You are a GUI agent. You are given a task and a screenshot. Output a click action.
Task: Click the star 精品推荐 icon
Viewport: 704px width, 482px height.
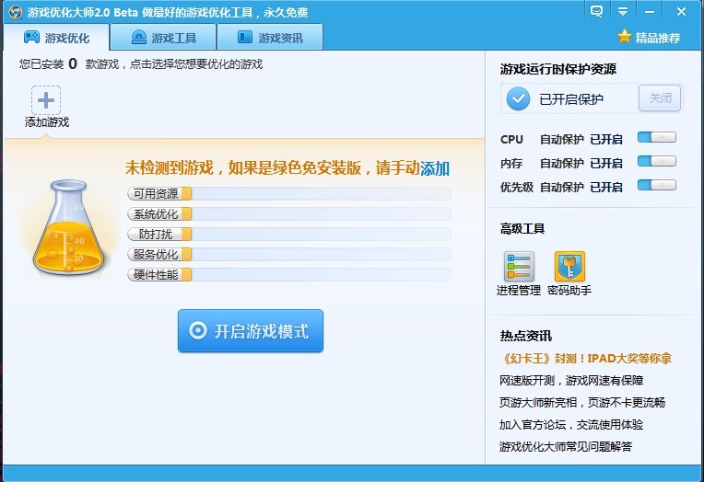pos(625,38)
